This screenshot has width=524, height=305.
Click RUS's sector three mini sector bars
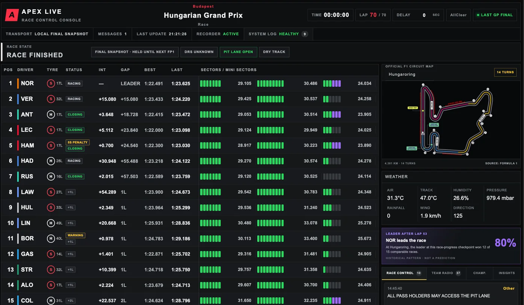[x=332, y=176]
